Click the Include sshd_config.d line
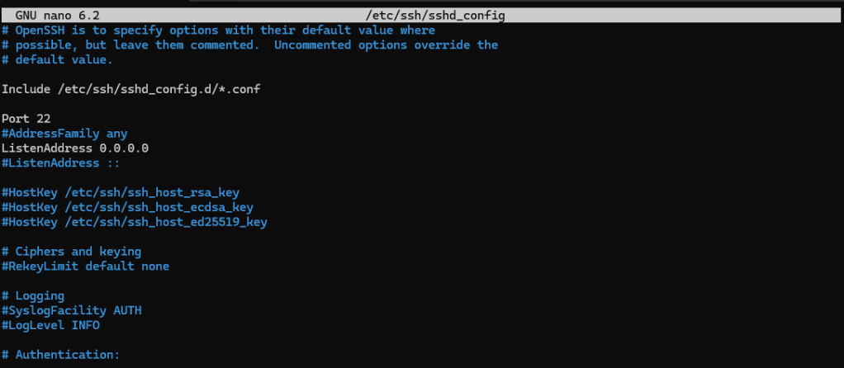 tap(130, 89)
